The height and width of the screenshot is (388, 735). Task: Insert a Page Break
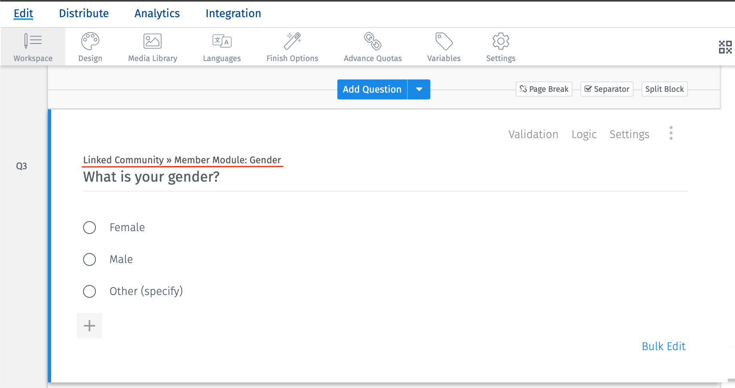[x=544, y=89]
